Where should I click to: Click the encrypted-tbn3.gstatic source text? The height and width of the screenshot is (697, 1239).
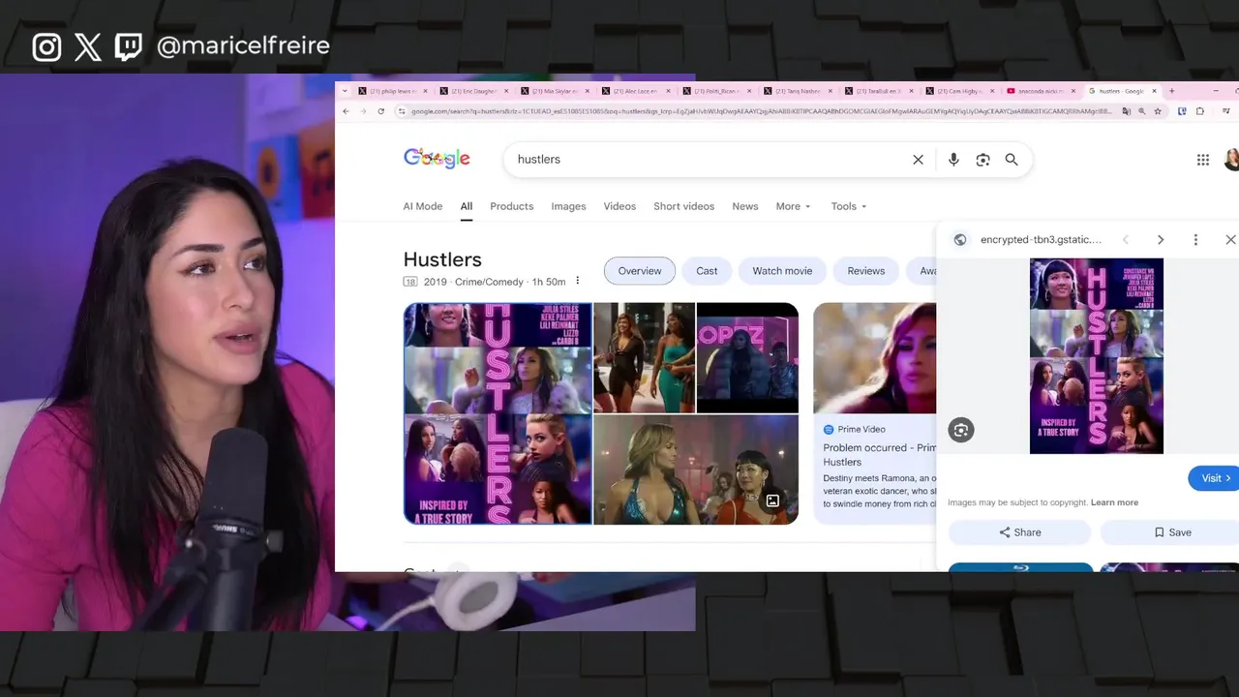(x=1041, y=240)
